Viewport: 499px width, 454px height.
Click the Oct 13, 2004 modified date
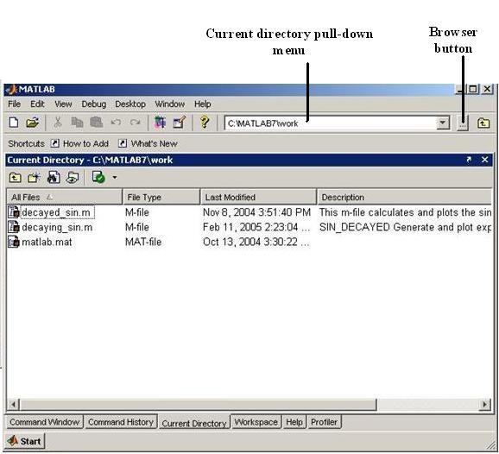(256, 243)
